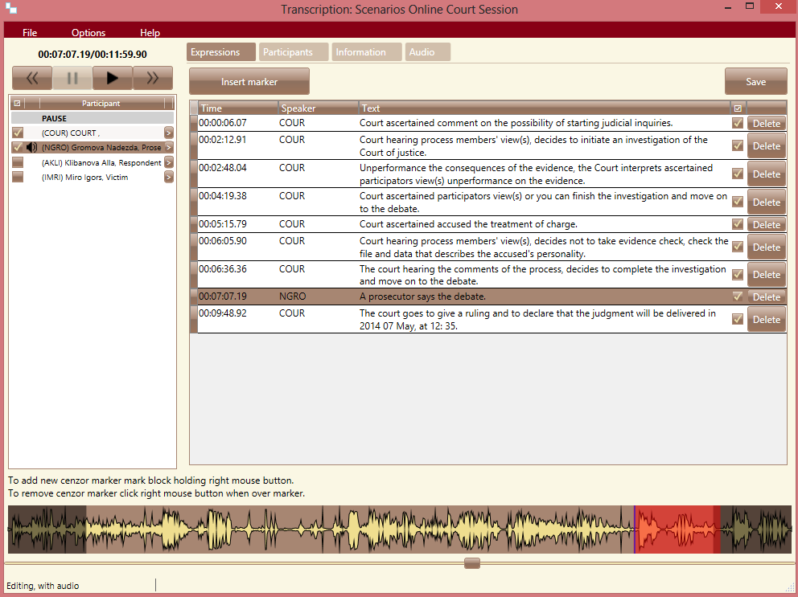Switch to the Participants tab
The image size is (798, 597).
point(288,52)
